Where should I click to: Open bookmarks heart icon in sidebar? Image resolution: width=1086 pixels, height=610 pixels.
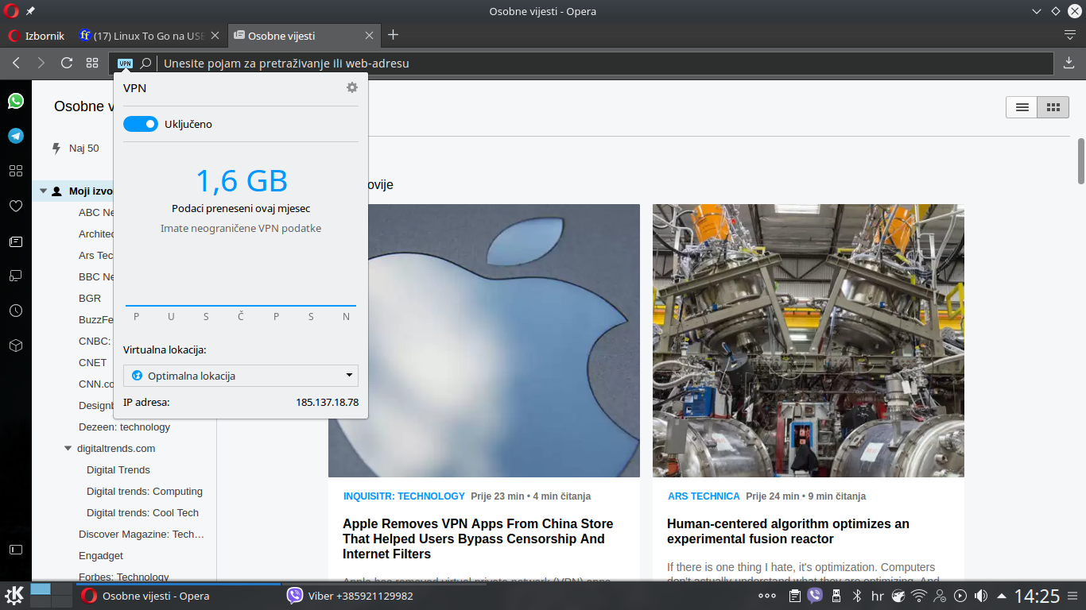16,206
